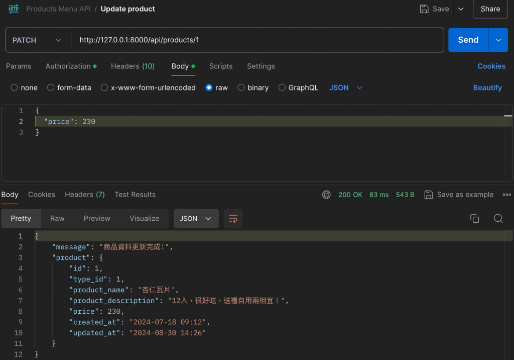The image size is (514, 360).
Task: Open the response Headers (7) tab
Action: (x=85, y=195)
